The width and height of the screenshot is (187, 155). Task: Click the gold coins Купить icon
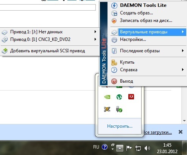[114, 63]
